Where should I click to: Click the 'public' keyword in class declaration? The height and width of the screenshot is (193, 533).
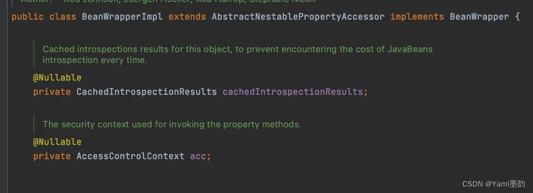(x=28, y=17)
